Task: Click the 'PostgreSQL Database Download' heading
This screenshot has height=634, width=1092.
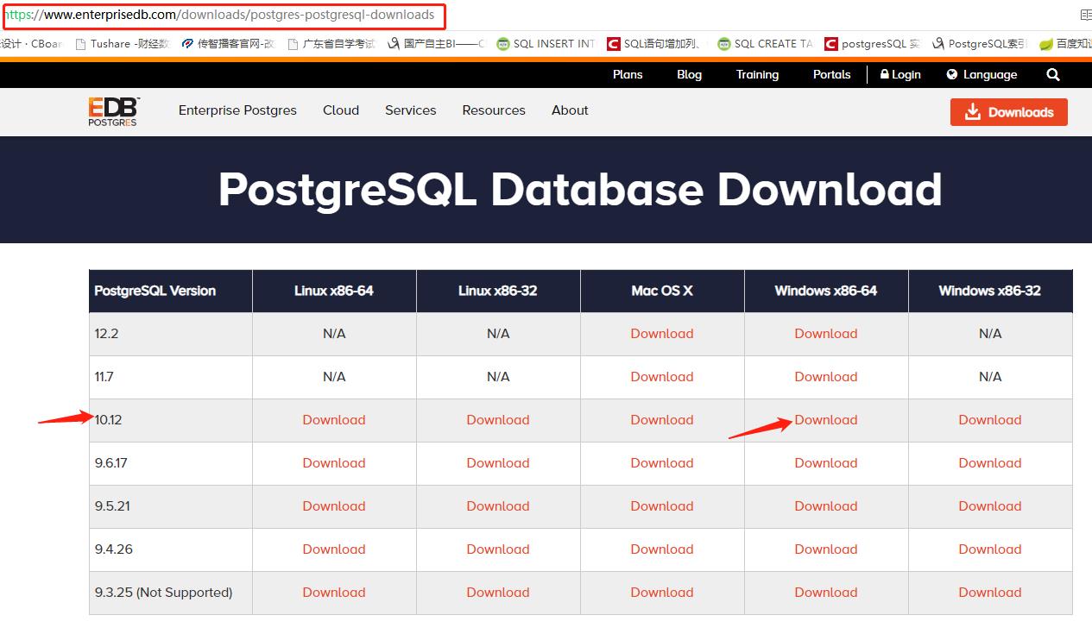Action: pos(580,189)
